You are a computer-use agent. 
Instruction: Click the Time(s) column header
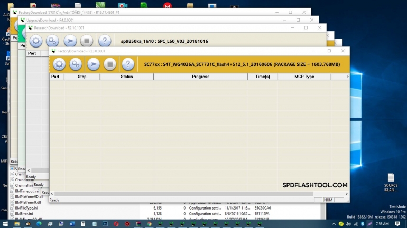pyautogui.click(x=262, y=77)
